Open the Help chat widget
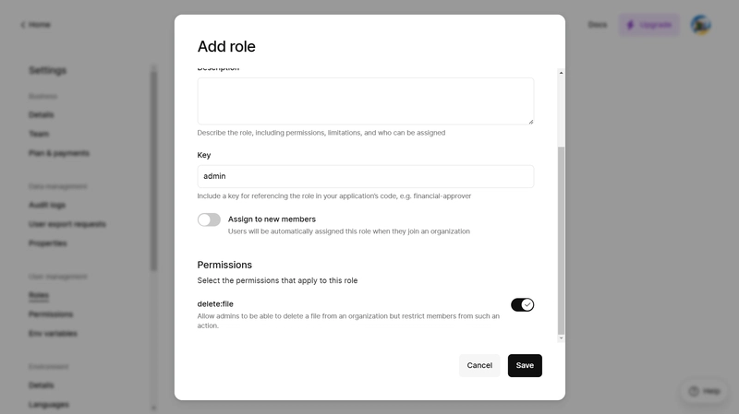 point(704,391)
